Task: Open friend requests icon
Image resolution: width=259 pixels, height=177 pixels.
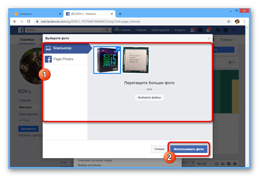Action: pos(192,30)
